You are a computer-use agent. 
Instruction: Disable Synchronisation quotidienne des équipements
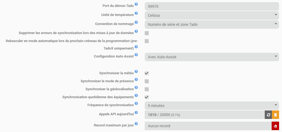click(147, 97)
